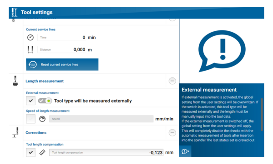This screenshot has height=164, width=273.
Task: Toggle the measured externally switch
Action: 45,101
